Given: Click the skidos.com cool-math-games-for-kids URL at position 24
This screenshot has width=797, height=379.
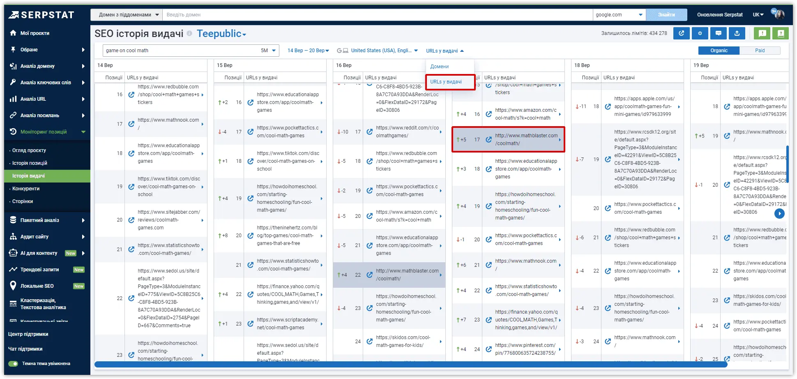Looking at the screenshot, I should 403,341.
